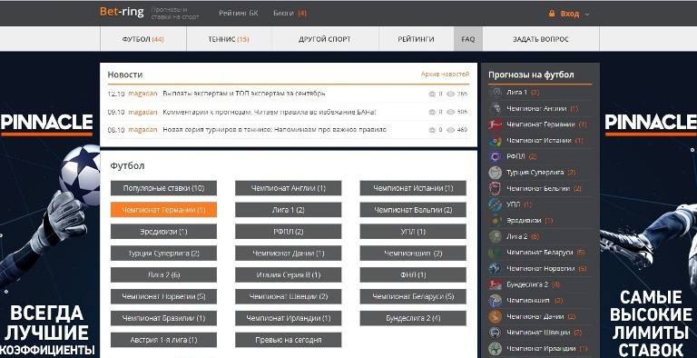697x358 pixels.
Task: Select Чемпионат Норвегии (5) button
Action: [x=163, y=296]
